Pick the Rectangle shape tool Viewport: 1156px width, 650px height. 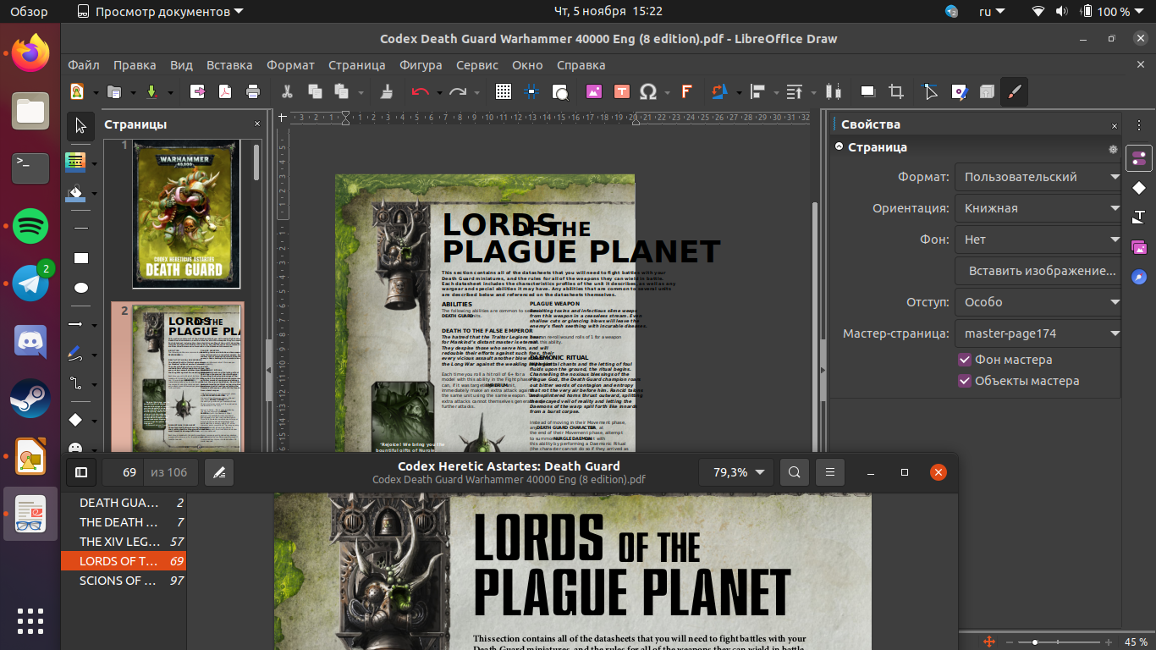click(81, 258)
